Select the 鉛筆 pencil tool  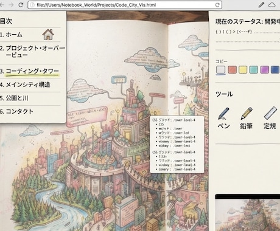(247, 118)
